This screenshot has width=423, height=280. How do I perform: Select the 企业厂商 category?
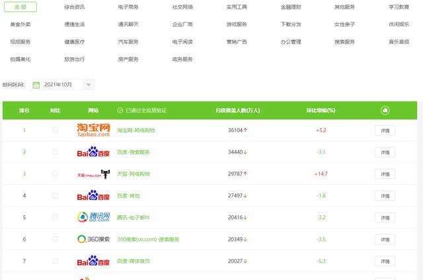click(182, 24)
